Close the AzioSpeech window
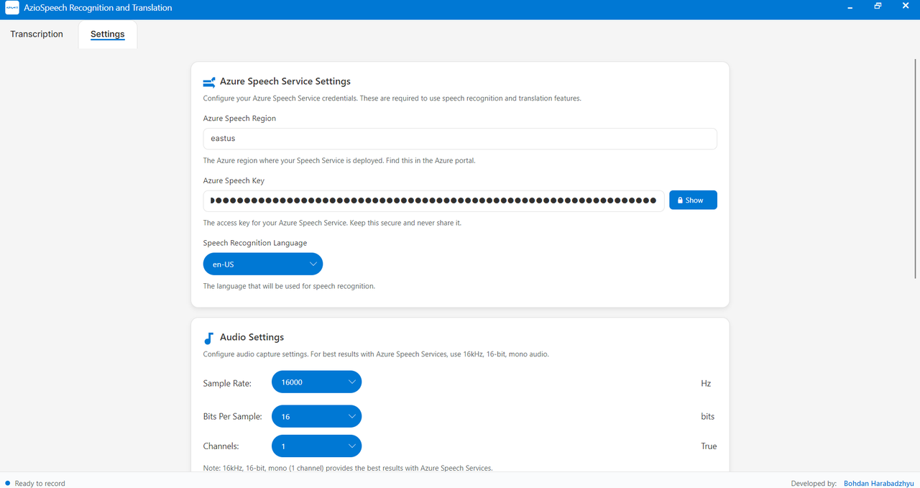The image size is (920, 488). [905, 6]
